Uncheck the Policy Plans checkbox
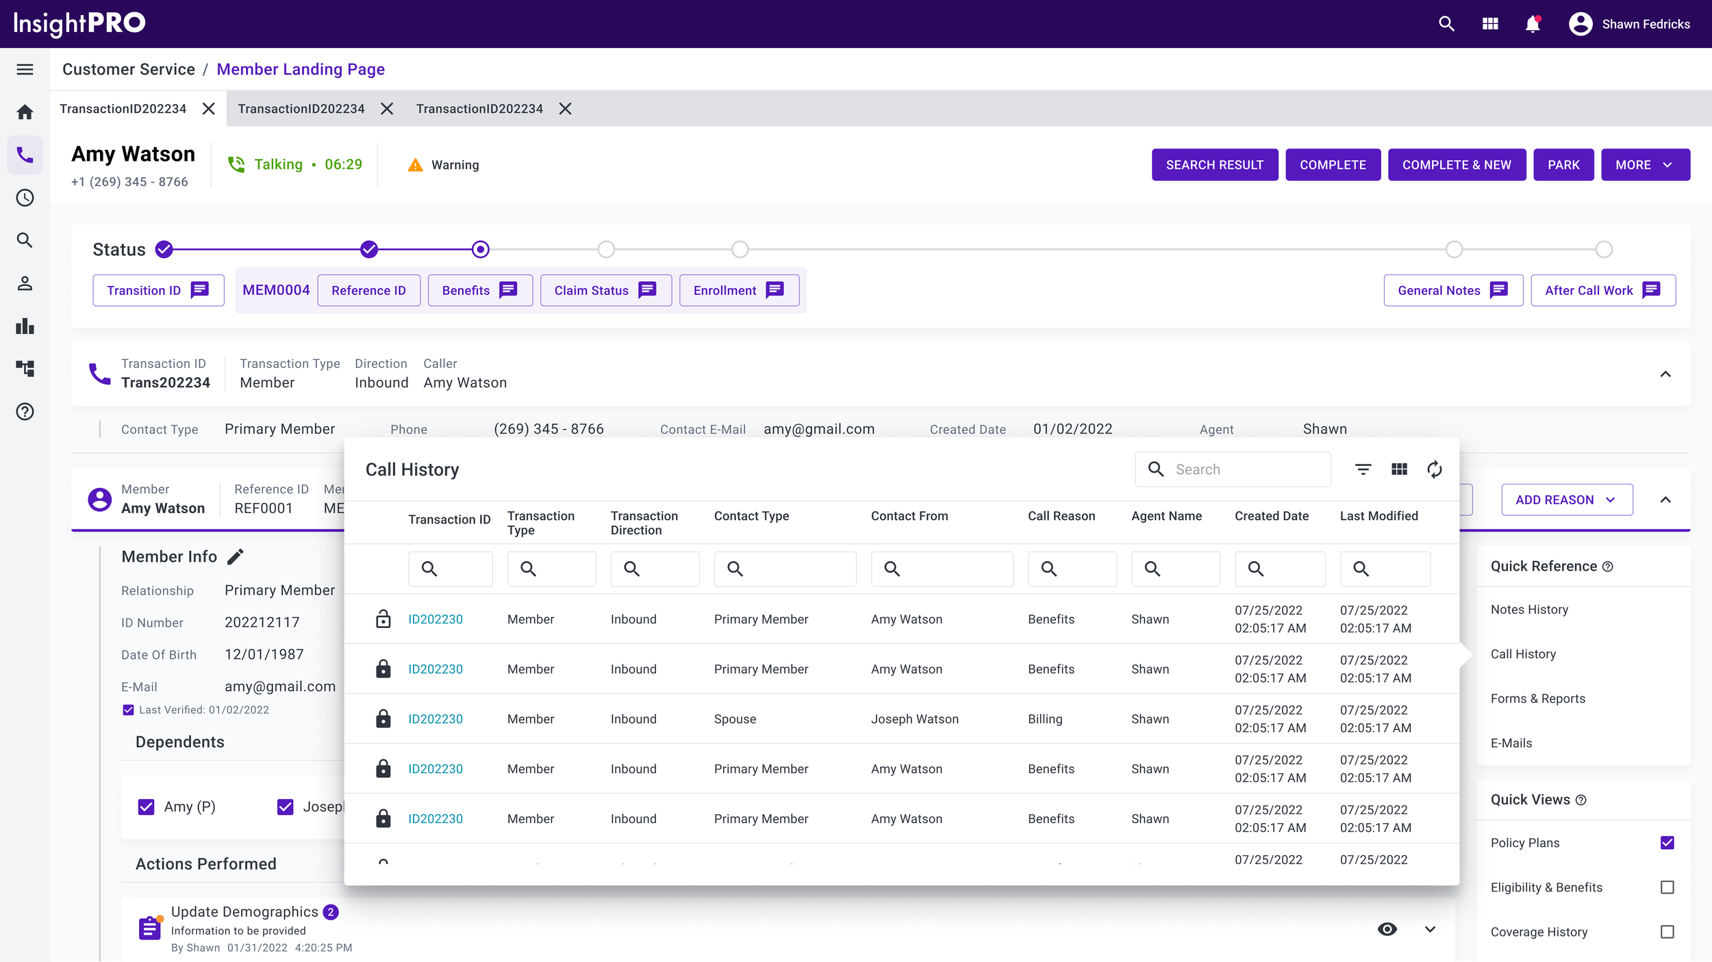The width and height of the screenshot is (1712, 962). click(x=1667, y=843)
